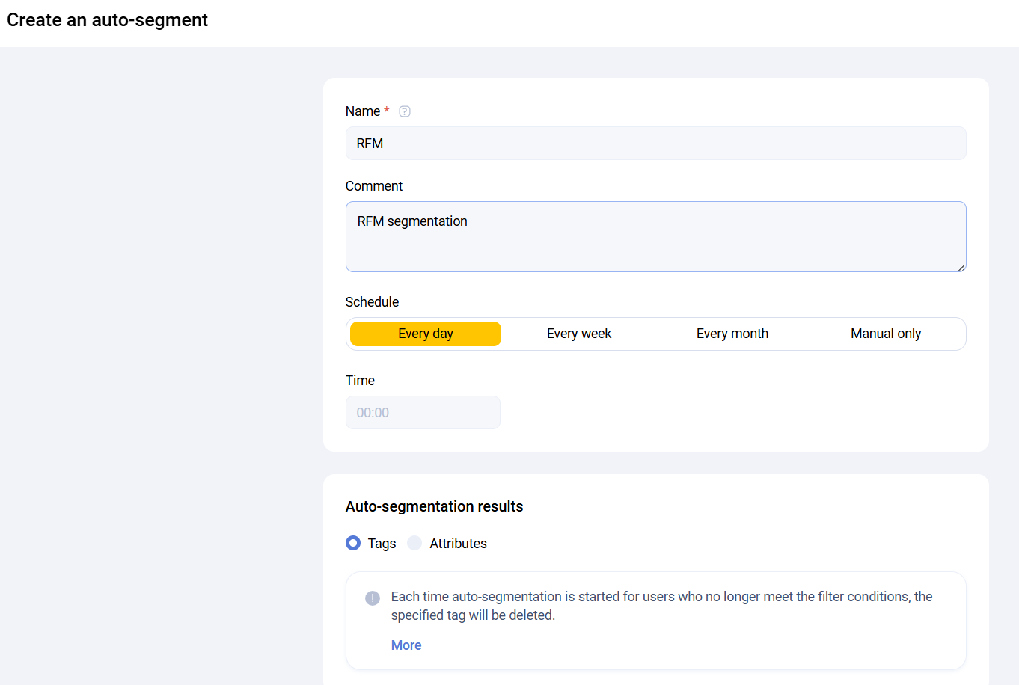Click the Time field label
Viewport: 1019px width, 685px height.
[360, 381]
